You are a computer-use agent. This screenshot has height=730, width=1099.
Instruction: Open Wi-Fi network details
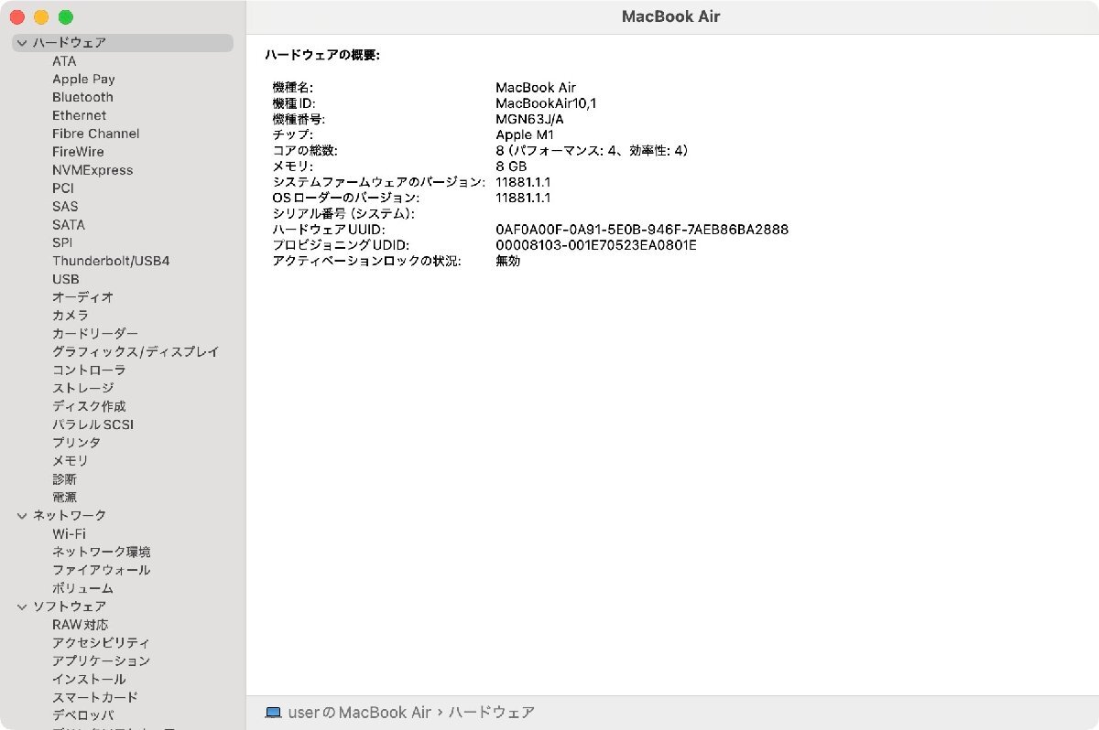point(69,533)
